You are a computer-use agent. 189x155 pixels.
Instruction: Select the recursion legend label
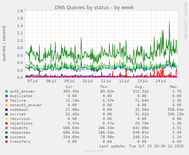coord(20,119)
